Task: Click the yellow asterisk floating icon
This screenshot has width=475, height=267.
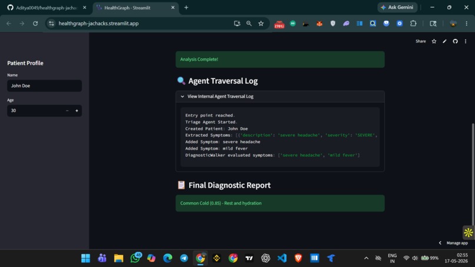Action: click(469, 232)
